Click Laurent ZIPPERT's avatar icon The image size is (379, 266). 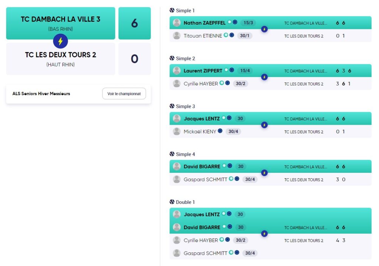pos(177,71)
